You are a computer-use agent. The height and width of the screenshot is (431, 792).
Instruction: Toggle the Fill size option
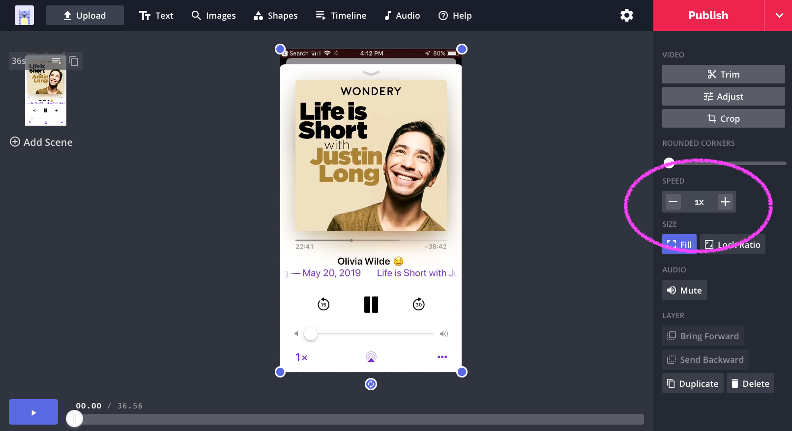(679, 244)
